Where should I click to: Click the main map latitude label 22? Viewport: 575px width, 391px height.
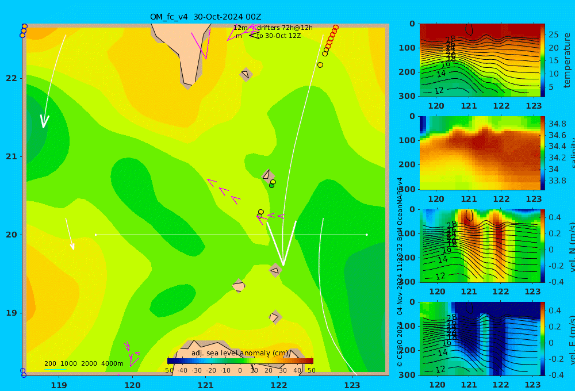(x=11, y=78)
